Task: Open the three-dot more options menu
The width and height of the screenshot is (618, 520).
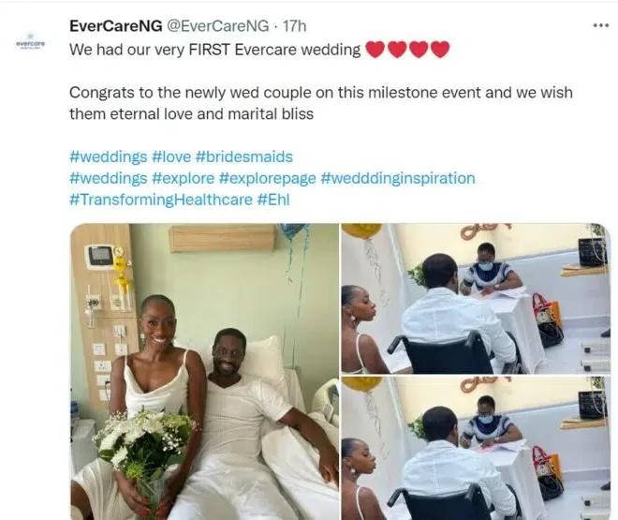Action: click(x=600, y=25)
